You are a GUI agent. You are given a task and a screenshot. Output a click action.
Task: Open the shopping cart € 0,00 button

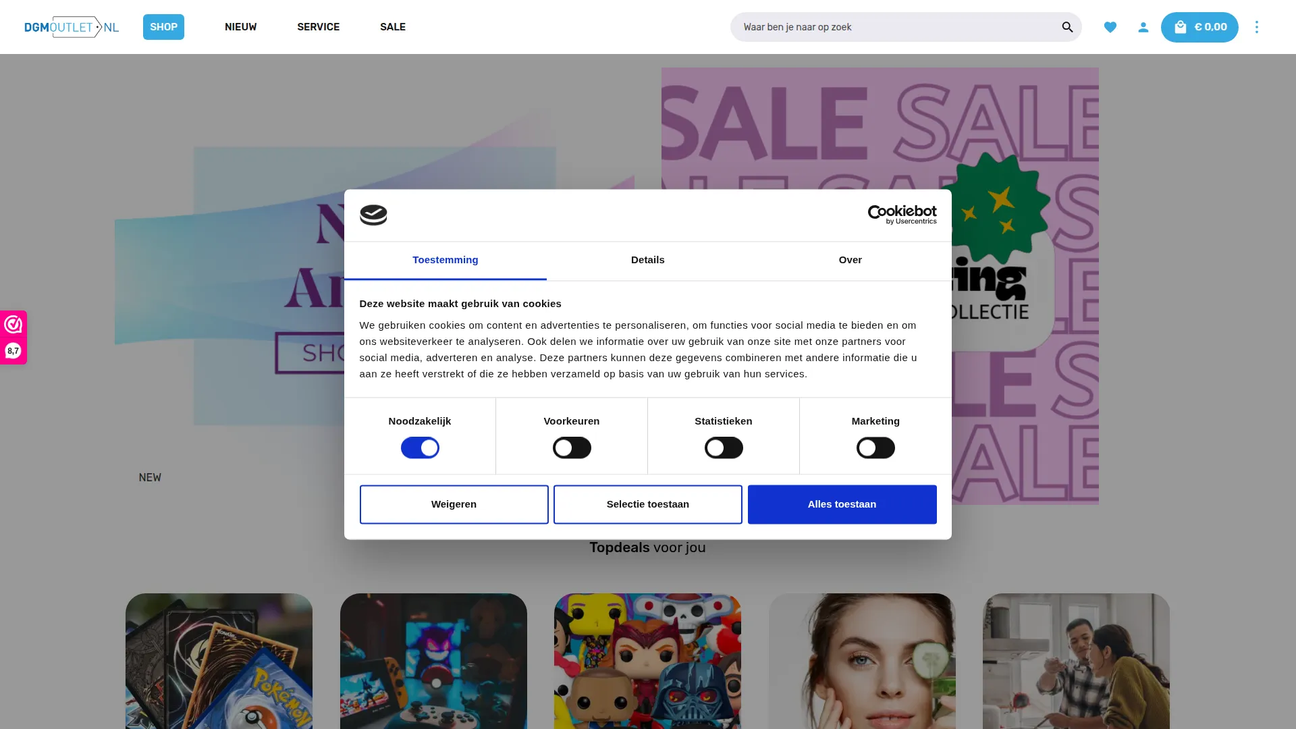(1199, 27)
